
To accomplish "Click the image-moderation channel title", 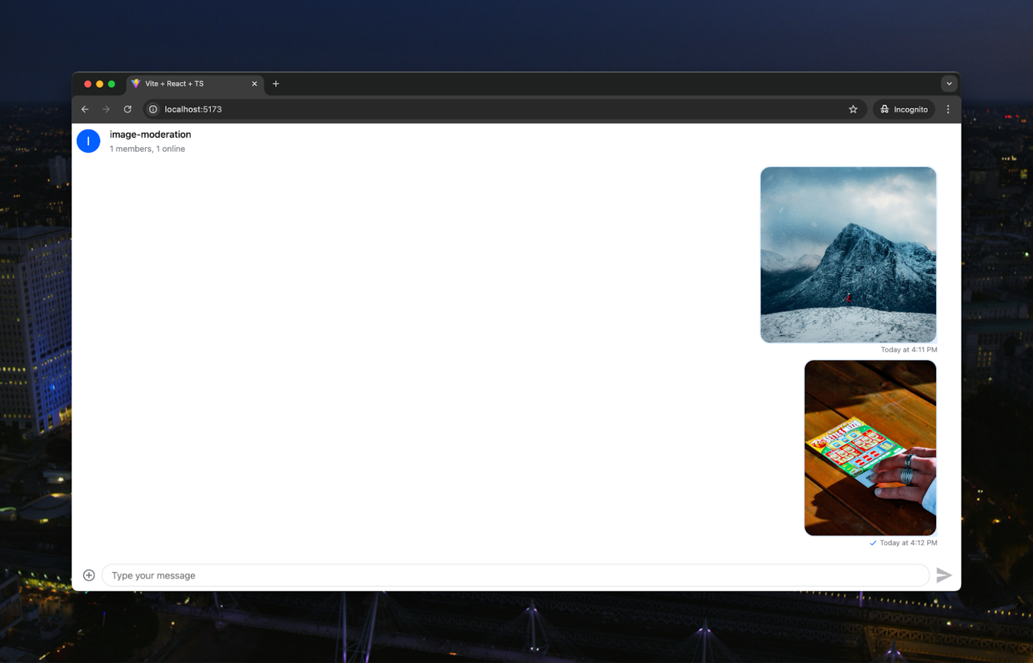I will click(150, 134).
